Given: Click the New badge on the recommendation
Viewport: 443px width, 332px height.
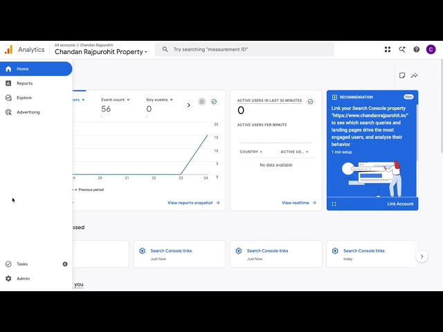Looking at the screenshot, I should (x=408, y=97).
